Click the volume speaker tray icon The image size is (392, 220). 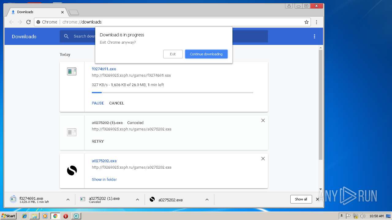point(363,216)
